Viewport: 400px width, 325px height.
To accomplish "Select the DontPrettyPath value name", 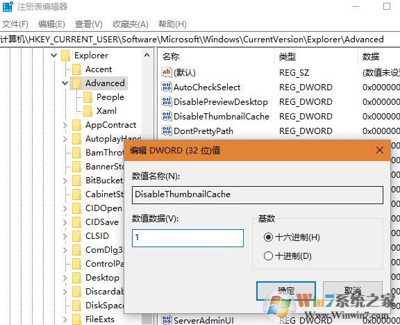I will click(x=203, y=131).
